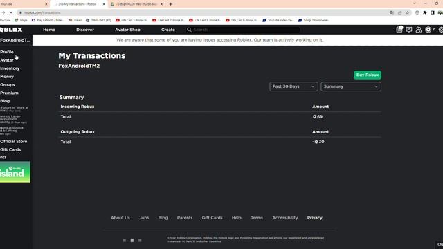Open Home in Roblox navigation
The image size is (443, 249).
pos(49,30)
